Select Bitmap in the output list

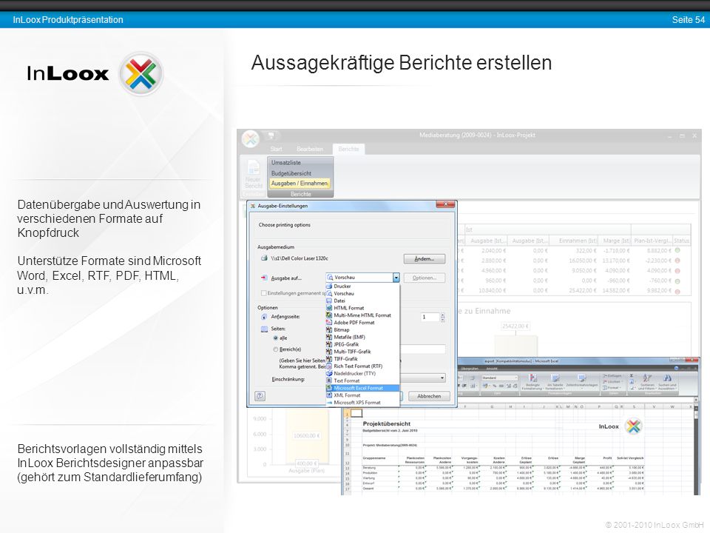tap(362, 329)
